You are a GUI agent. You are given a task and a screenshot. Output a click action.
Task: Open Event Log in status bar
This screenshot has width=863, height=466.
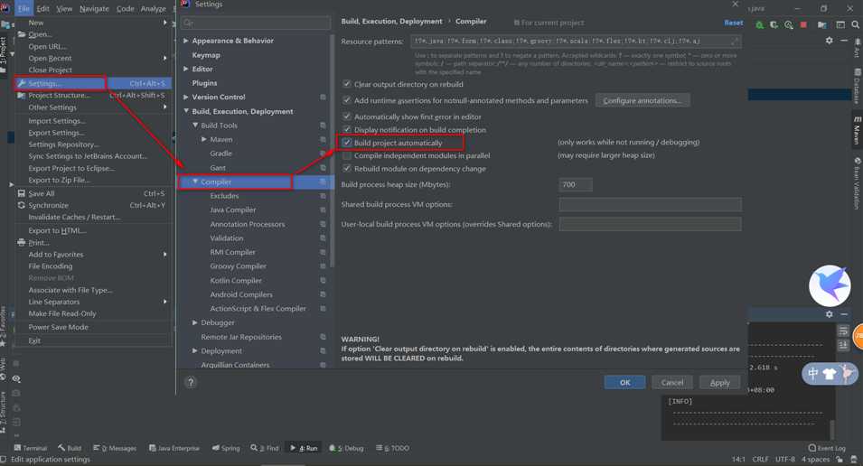827,449
